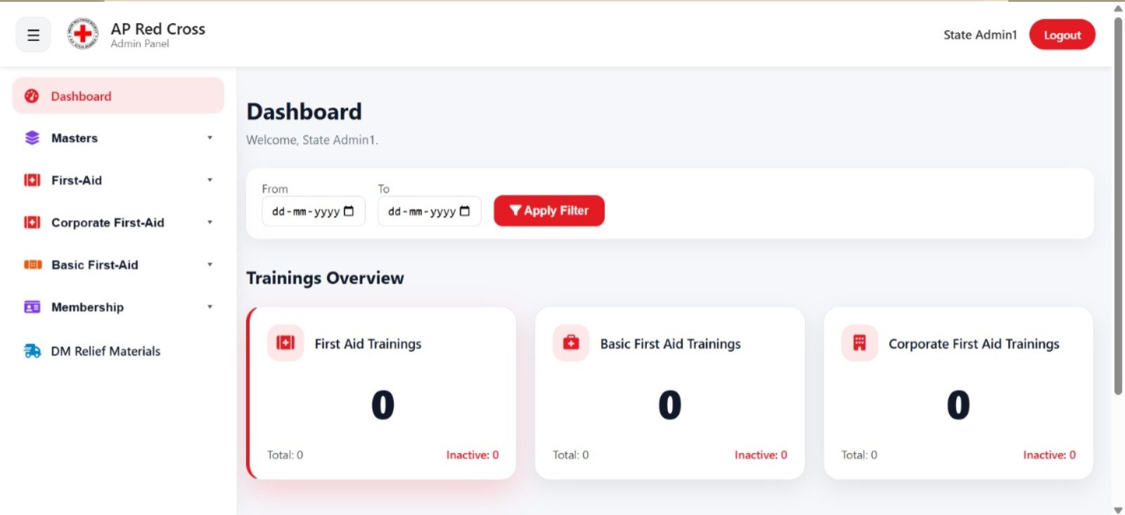Screen dimensions: 1125x515
Task: Click the Logout button
Action: (x=1062, y=34)
